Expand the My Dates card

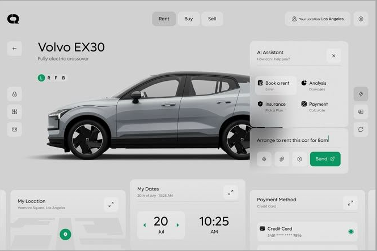230,192
